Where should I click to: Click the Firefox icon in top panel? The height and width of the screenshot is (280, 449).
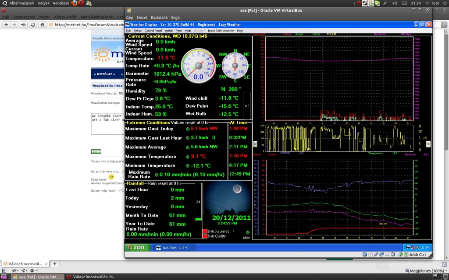(74, 3)
